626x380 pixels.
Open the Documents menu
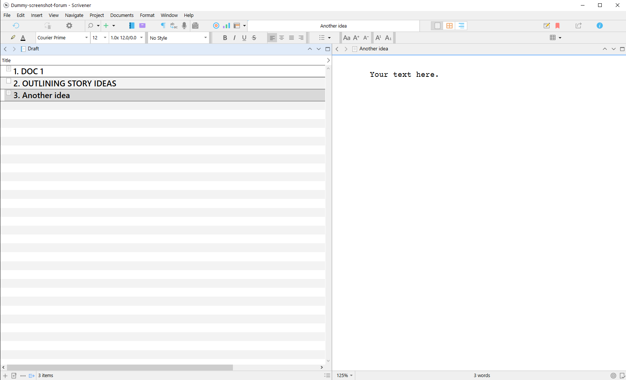pyautogui.click(x=122, y=15)
